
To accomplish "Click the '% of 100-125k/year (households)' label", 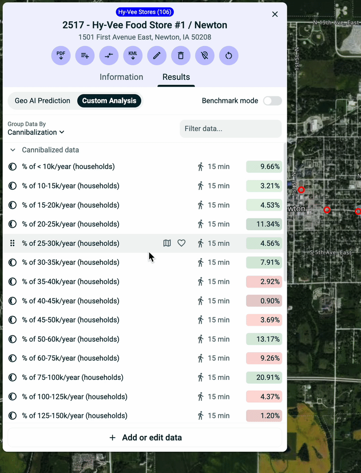I will (x=75, y=396).
